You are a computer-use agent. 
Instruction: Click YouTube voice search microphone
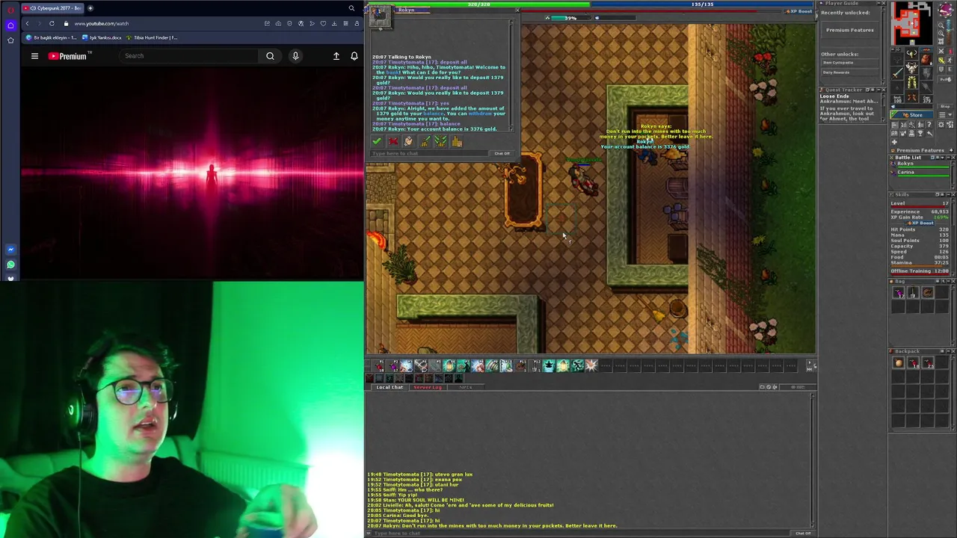(295, 56)
